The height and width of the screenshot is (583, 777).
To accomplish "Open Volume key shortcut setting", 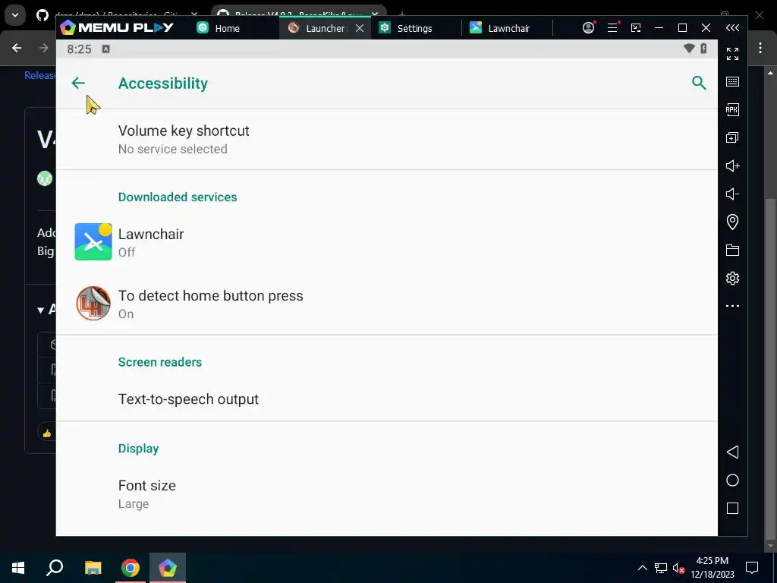I will tap(386, 140).
